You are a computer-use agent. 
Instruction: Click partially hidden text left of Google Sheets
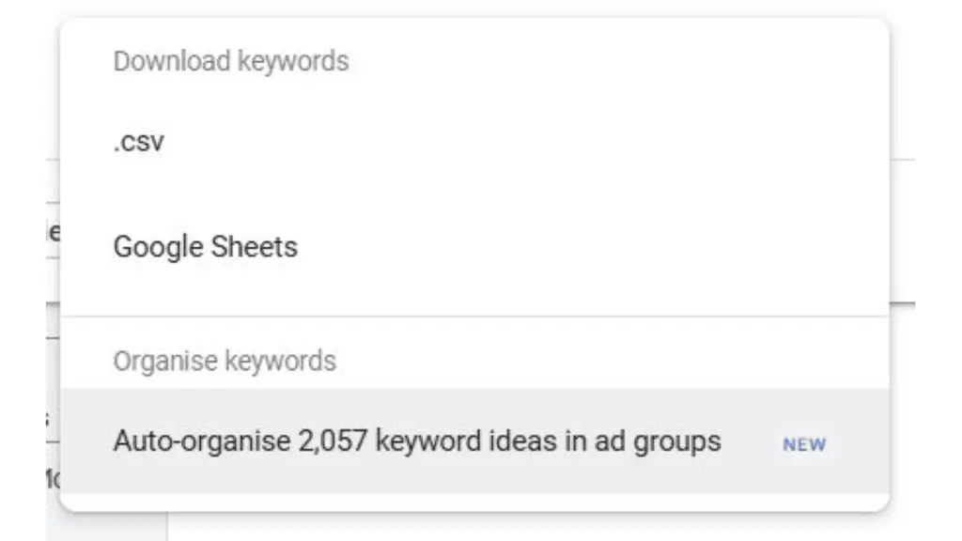click(x=53, y=232)
